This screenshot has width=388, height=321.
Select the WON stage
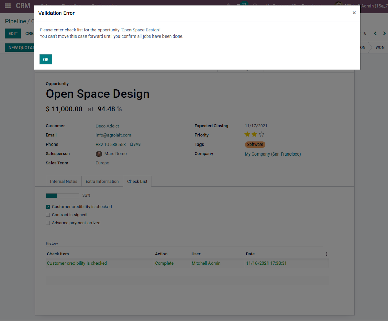tap(380, 47)
